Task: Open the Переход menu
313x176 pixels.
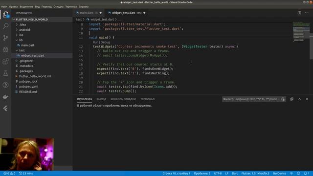Action: (x=46, y=6)
